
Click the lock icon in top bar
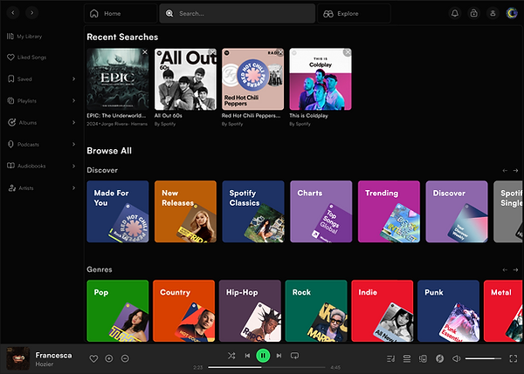pos(474,13)
